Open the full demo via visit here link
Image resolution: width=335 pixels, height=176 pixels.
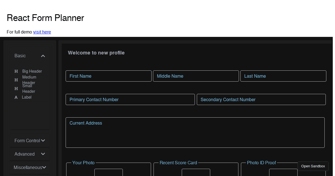coord(42,32)
